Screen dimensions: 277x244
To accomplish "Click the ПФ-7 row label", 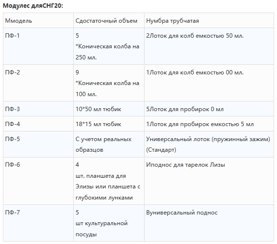I will point(13,212).
